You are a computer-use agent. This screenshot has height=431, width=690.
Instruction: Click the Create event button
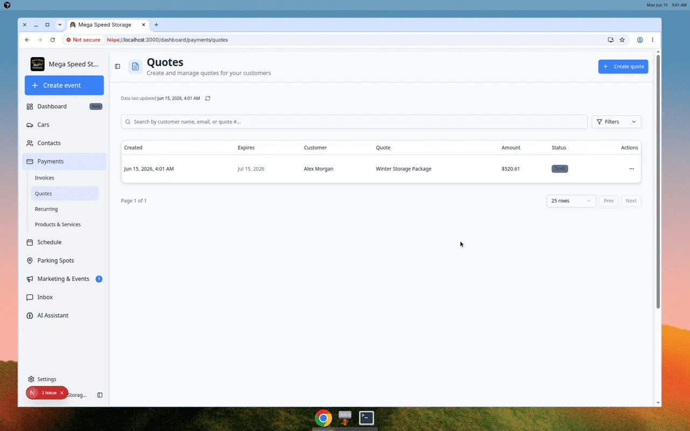point(64,86)
